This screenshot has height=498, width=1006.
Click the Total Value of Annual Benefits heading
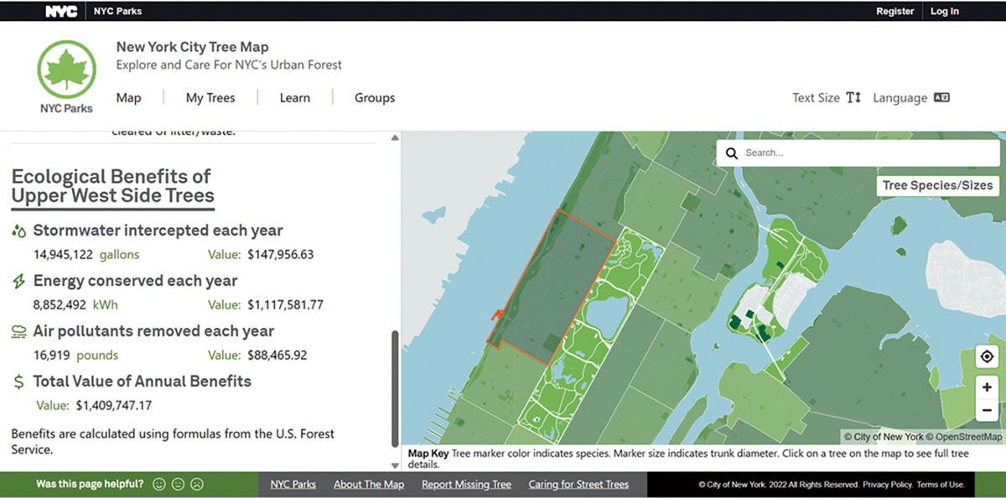pyautogui.click(x=142, y=381)
